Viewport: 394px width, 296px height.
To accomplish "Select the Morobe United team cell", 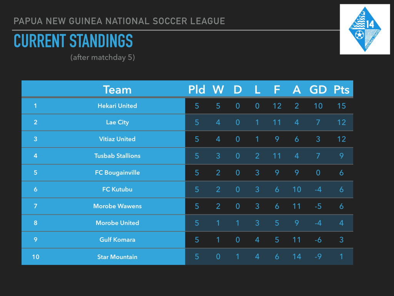I will (117, 223).
